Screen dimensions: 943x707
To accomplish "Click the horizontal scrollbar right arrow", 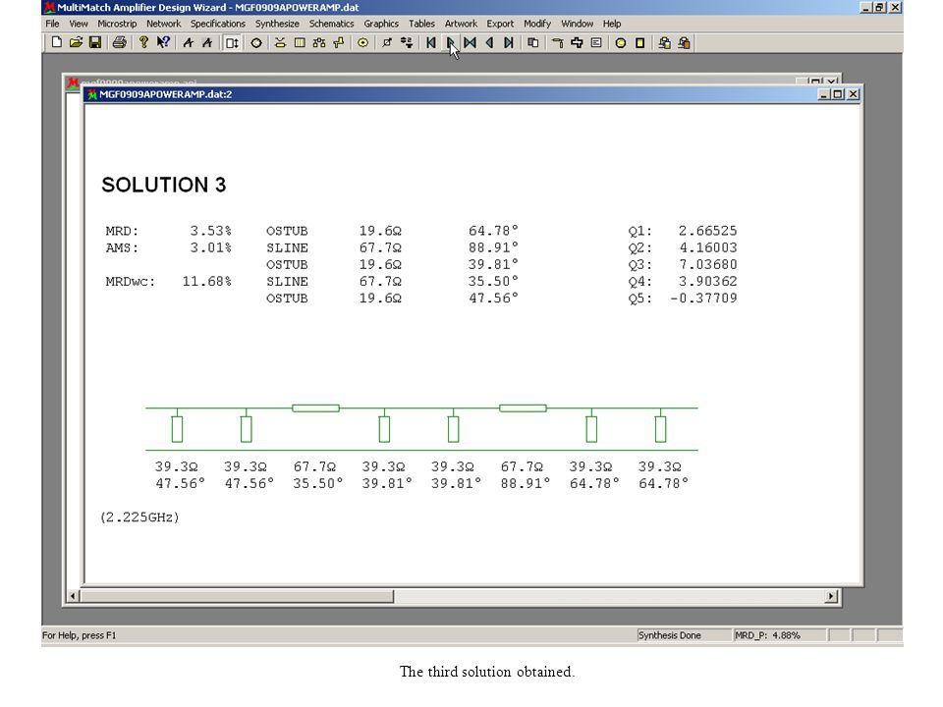I will 831,596.
